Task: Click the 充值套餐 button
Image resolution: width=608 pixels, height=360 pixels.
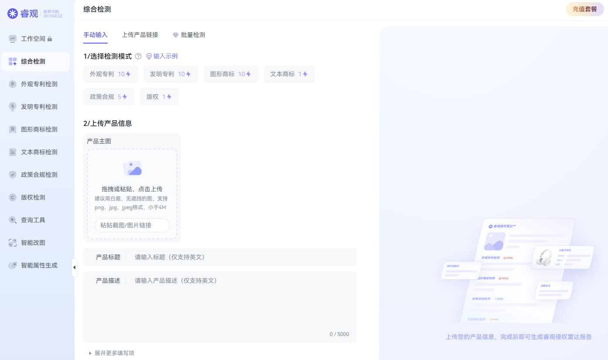Action: coord(584,9)
